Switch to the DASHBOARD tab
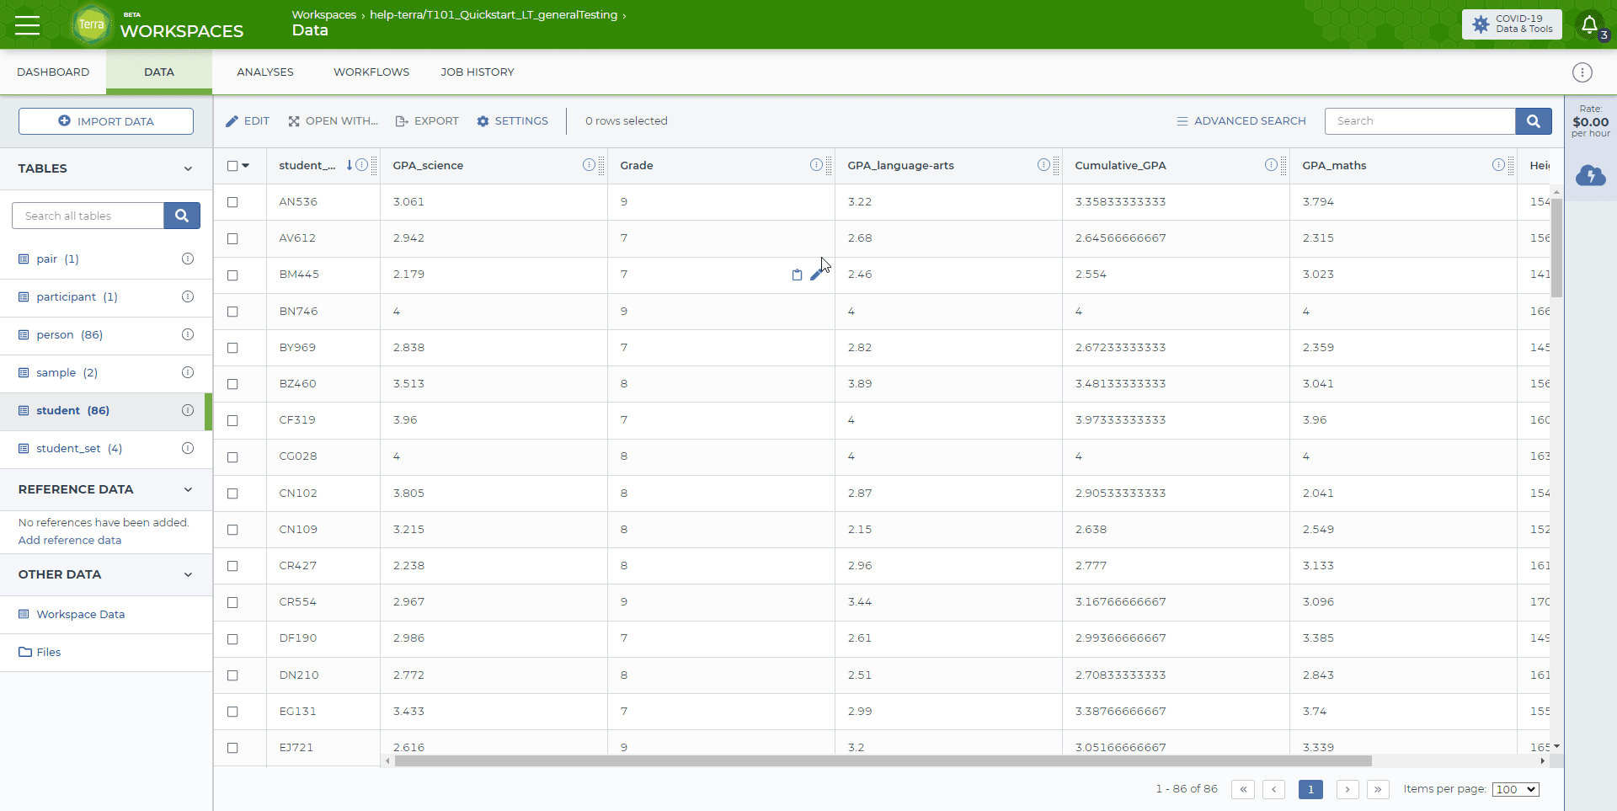Screen dimensions: 1617x811 coord(53,72)
